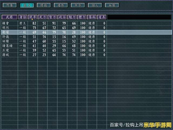
Task: Sort by the 體力 column header
Action: [82, 17]
